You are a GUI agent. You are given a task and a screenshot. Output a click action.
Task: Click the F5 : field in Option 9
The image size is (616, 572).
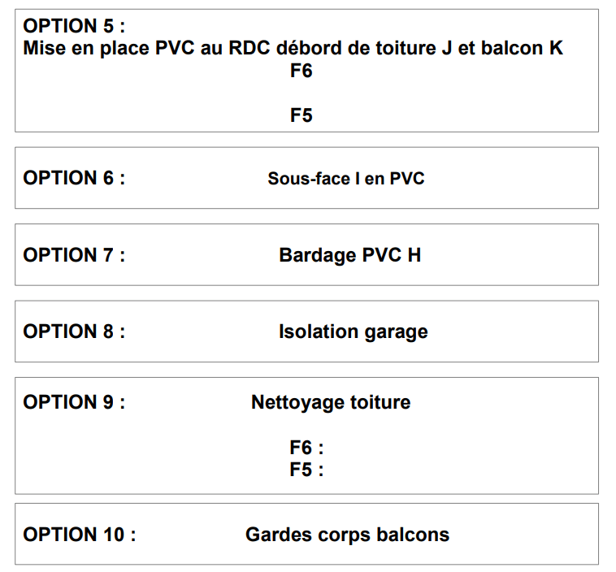click(x=306, y=470)
